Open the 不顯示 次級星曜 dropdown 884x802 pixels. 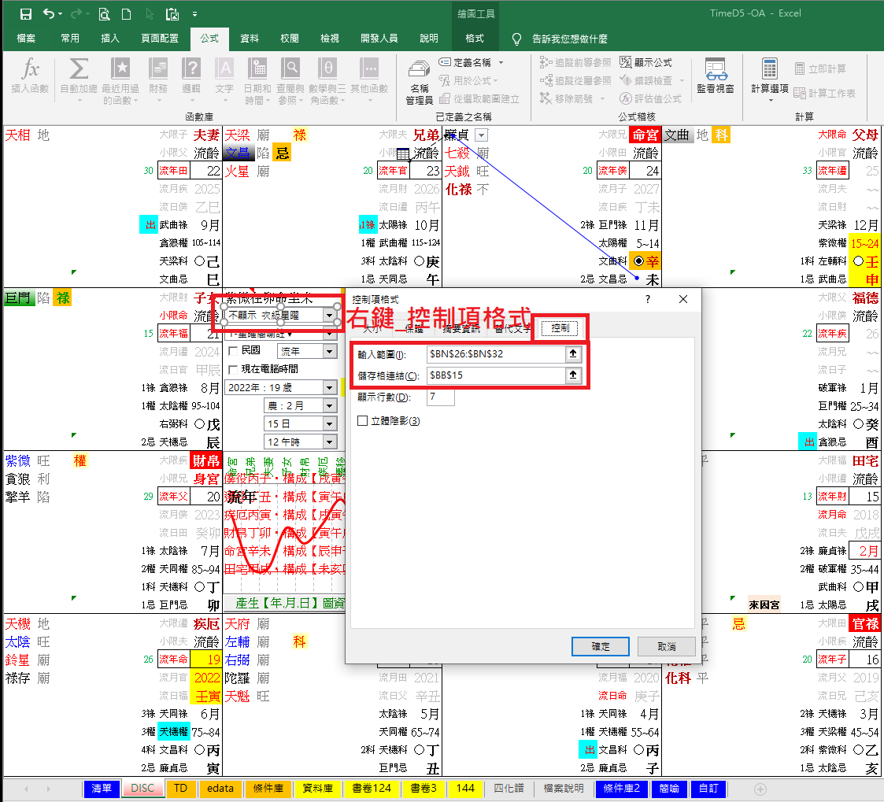[x=330, y=316]
